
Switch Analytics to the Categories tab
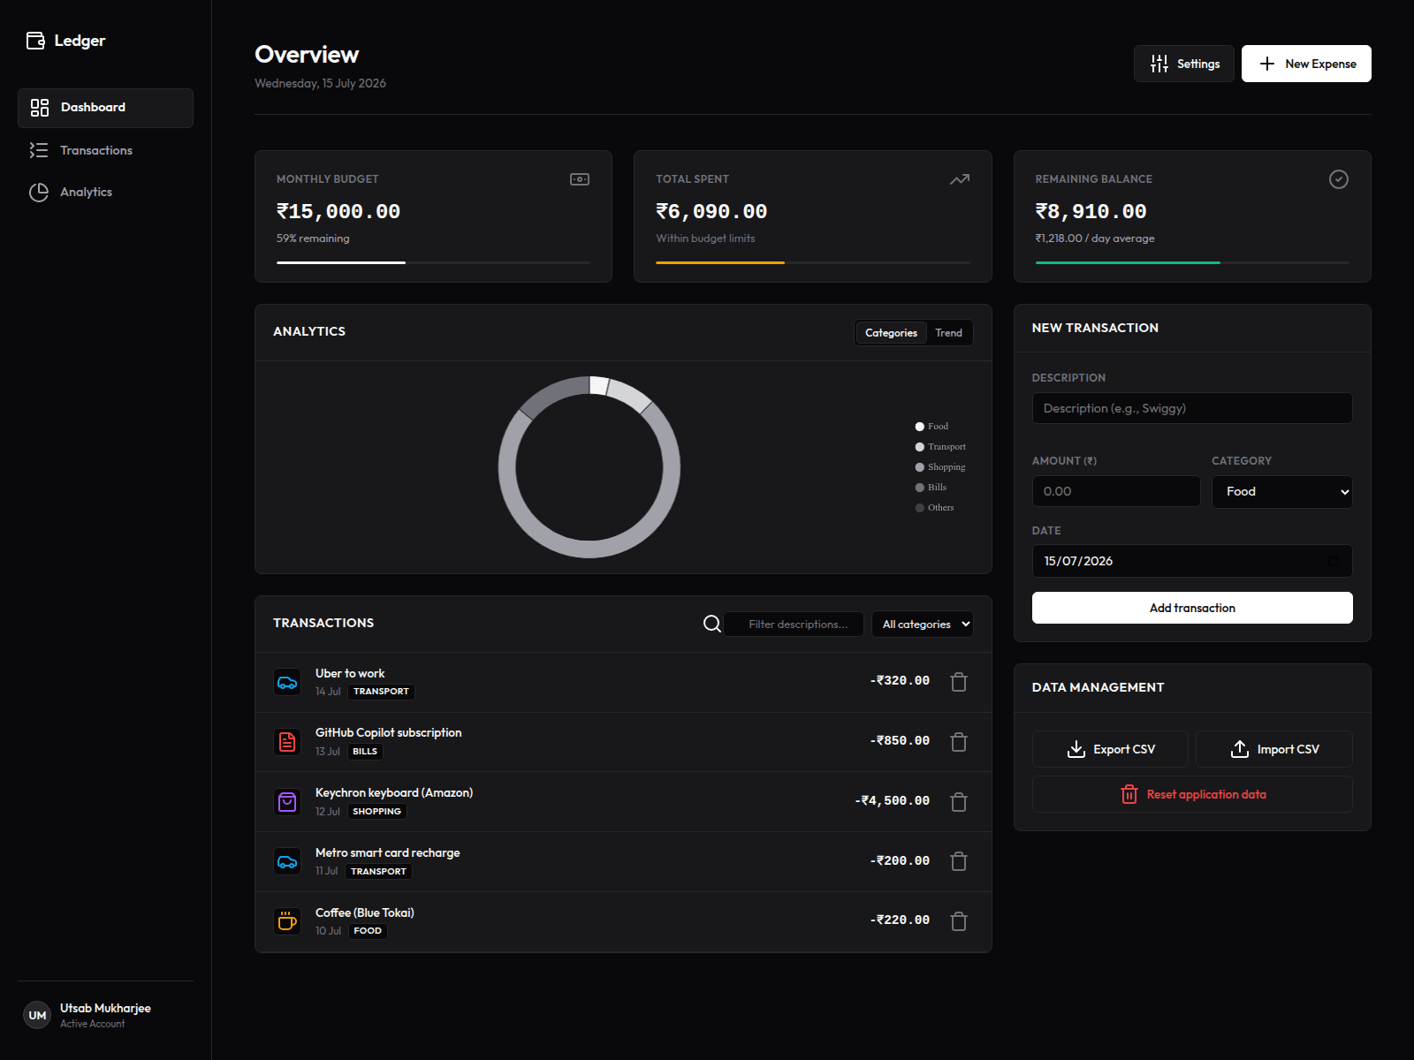pos(891,333)
